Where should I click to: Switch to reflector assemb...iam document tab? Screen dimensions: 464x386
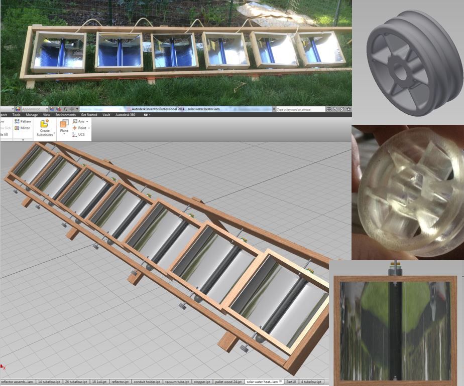point(17,382)
